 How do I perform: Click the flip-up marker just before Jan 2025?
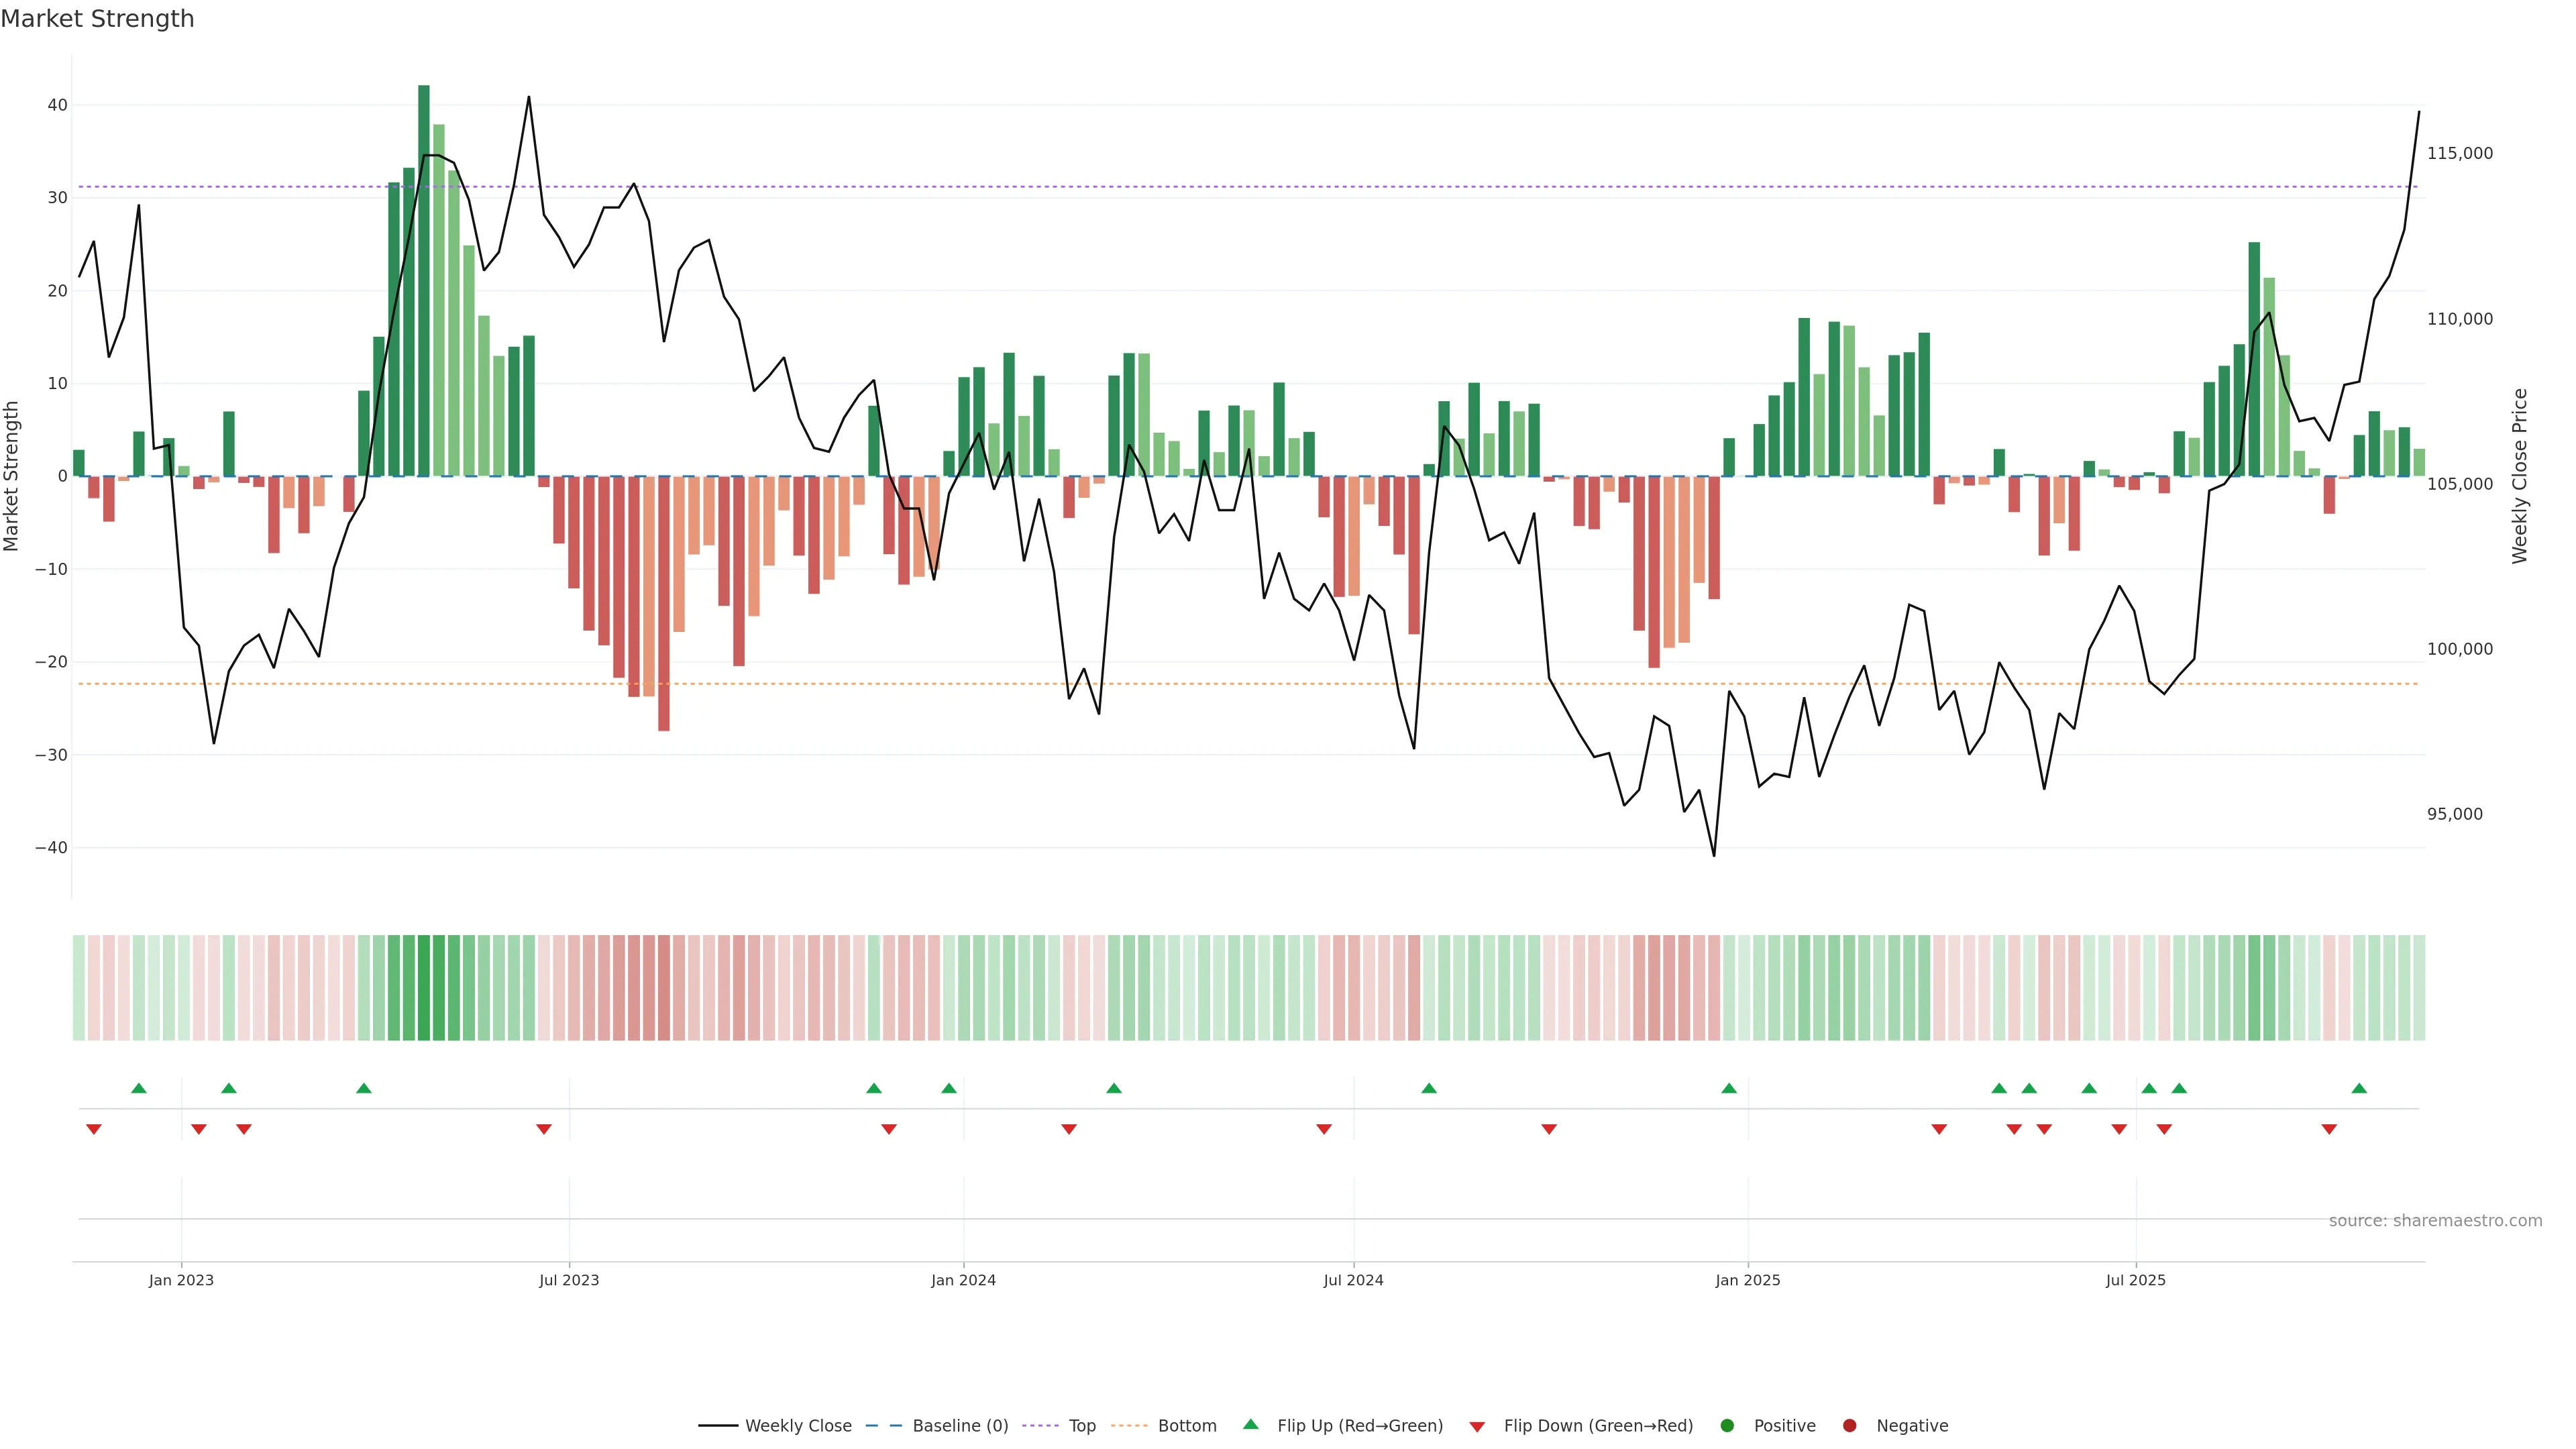[x=1729, y=1088]
